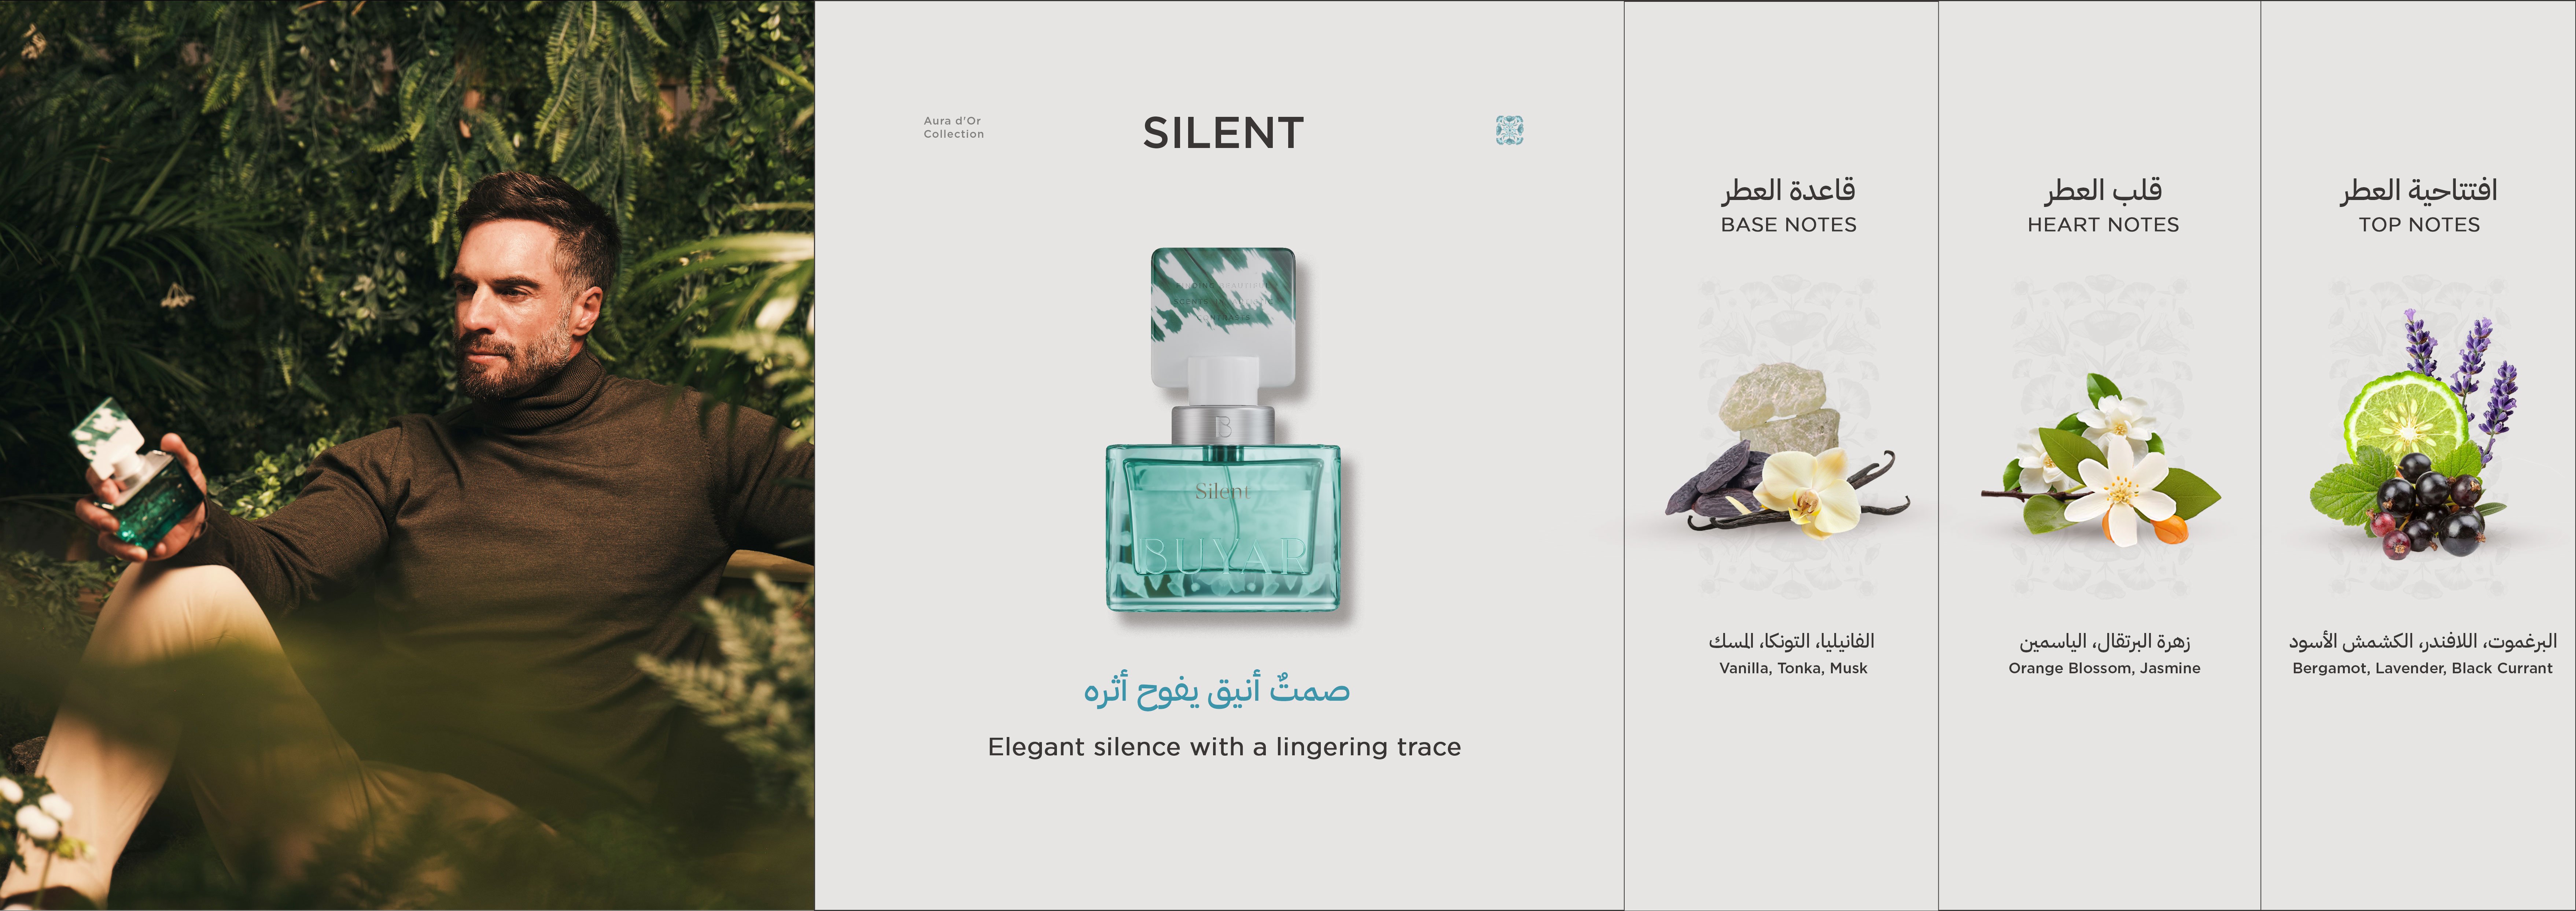
Task: Open the Aura d'Or Collection label
Action: click(953, 127)
